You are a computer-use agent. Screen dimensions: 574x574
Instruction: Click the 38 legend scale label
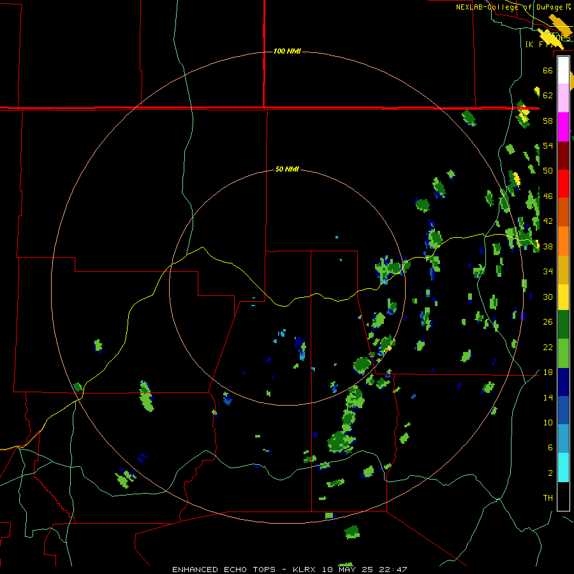548,246
